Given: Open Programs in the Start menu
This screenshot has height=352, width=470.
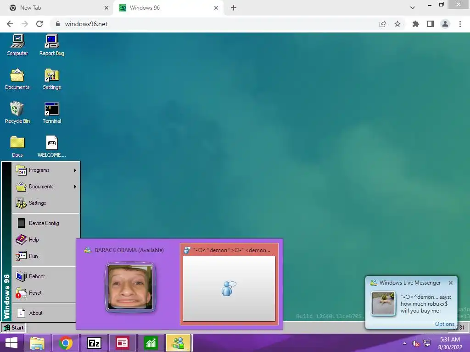Looking at the screenshot, I should [45, 170].
